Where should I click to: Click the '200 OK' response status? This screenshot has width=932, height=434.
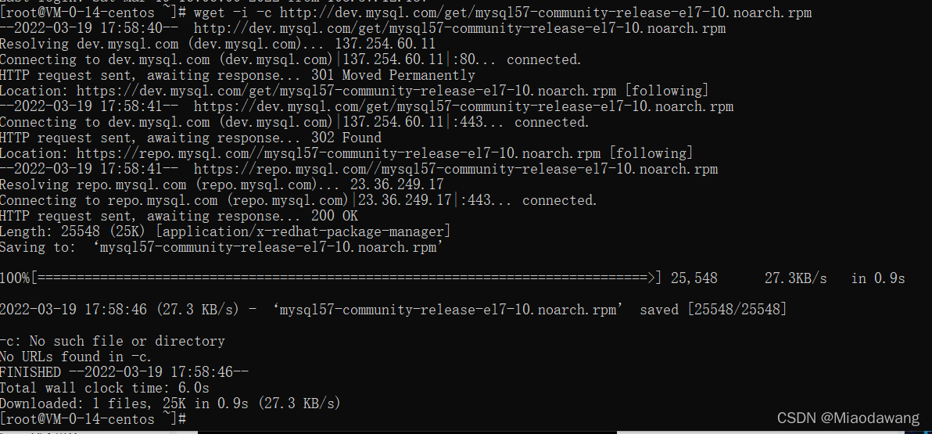339,216
